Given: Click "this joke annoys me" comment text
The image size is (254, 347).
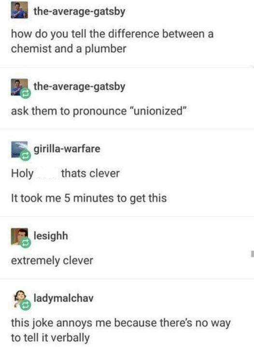Looking at the screenshot, I should pos(121,330).
